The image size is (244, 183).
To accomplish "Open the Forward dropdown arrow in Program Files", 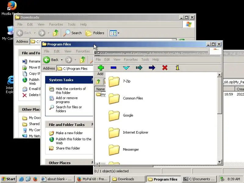I will coord(75,60).
